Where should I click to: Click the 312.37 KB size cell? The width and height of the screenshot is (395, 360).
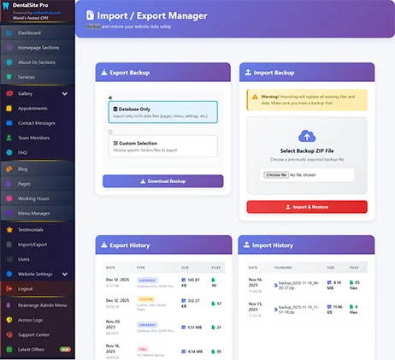[191, 304]
